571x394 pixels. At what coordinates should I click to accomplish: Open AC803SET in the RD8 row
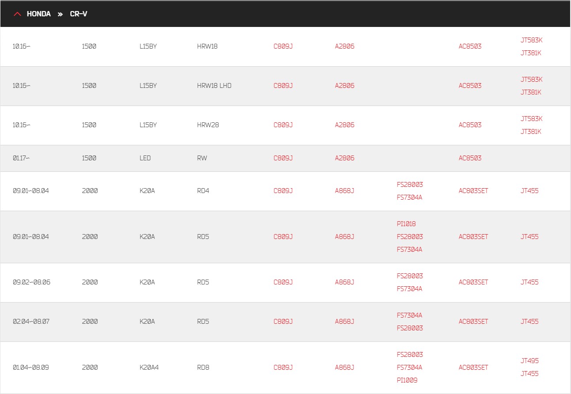click(x=473, y=367)
